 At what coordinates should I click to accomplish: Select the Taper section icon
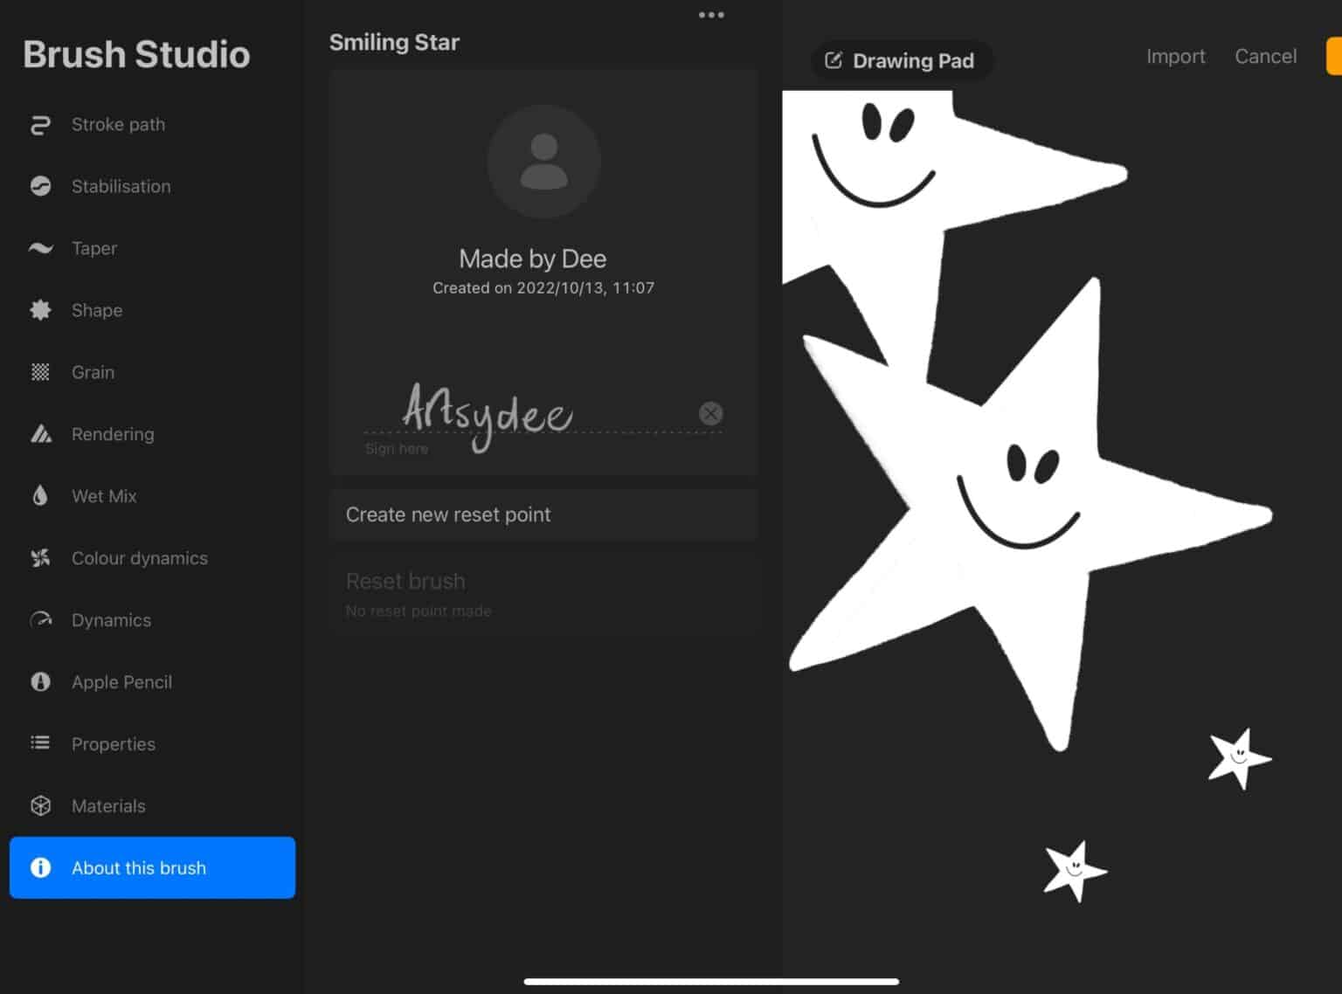coord(39,248)
